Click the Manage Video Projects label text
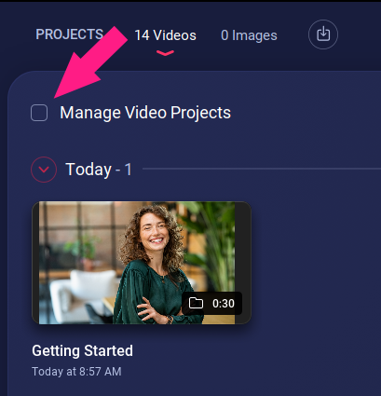The height and width of the screenshot is (396, 381). point(145,113)
